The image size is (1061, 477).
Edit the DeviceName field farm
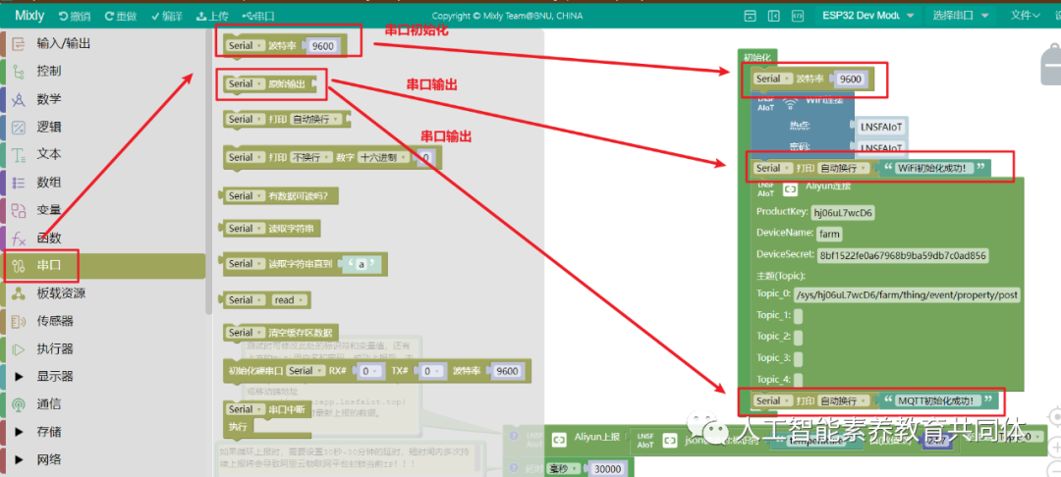click(829, 235)
